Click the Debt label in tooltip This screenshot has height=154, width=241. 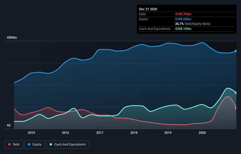142,14
